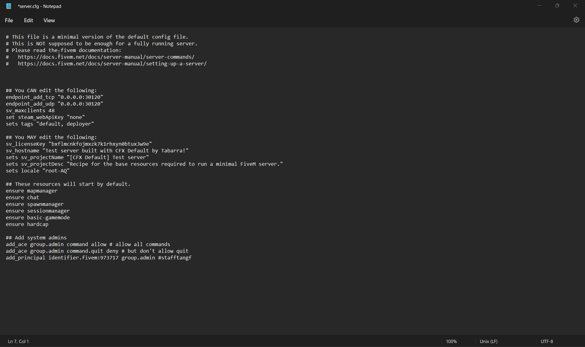This screenshot has width=585, height=347.
Task: Click the Unix (LF) line-ending indicator
Action: click(489, 341)
